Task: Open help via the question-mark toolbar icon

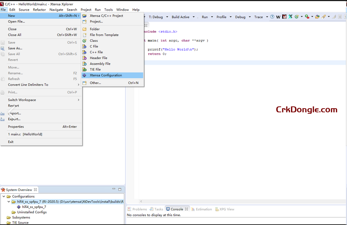Action: (x=272, y=17)
